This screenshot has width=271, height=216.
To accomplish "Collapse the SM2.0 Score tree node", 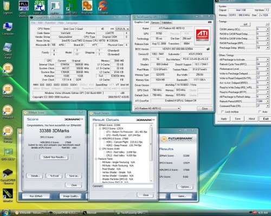I will pos(100,129).
